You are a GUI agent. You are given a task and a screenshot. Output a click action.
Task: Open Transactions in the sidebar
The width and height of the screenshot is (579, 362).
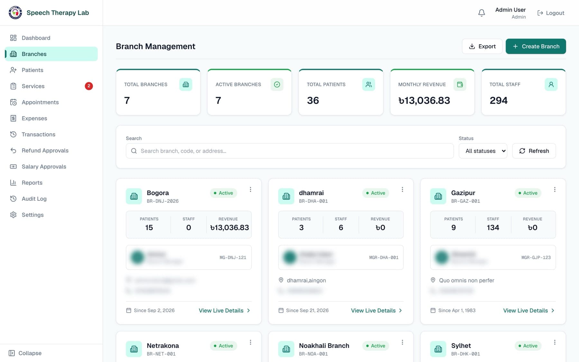[x=51, y=135]
